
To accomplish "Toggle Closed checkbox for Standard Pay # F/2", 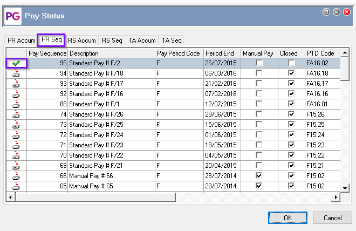I will click(x=291, y=63).
